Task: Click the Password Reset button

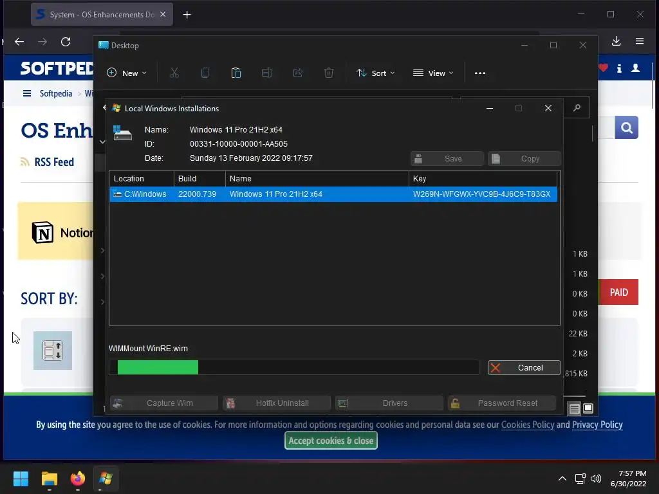Action: coord(502,403)
